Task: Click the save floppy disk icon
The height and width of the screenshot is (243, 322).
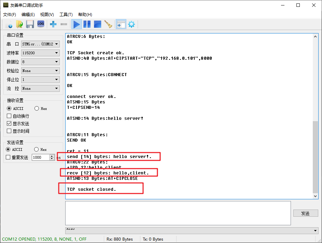Action: pos(30,24)
